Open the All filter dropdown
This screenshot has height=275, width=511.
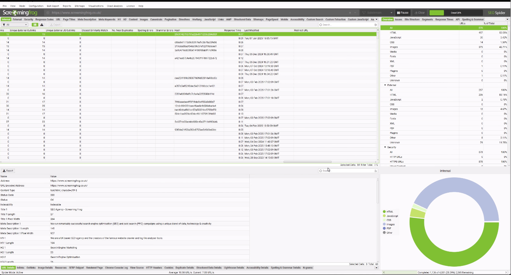tap(15, 25)
